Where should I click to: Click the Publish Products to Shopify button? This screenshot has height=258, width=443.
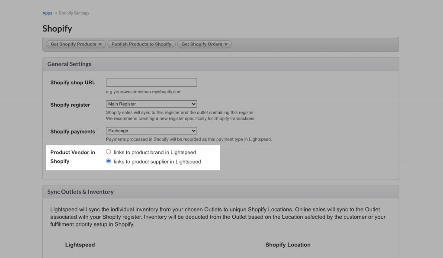[x=141, y=44]
